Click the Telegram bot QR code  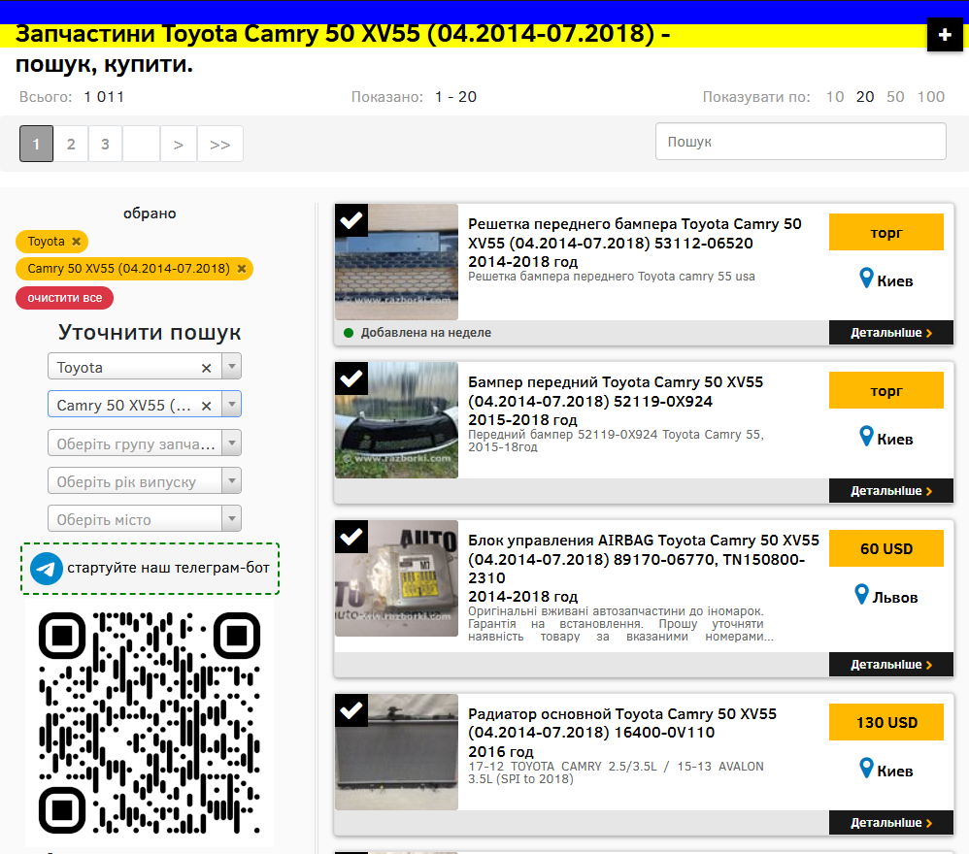(x=150, y=722)
